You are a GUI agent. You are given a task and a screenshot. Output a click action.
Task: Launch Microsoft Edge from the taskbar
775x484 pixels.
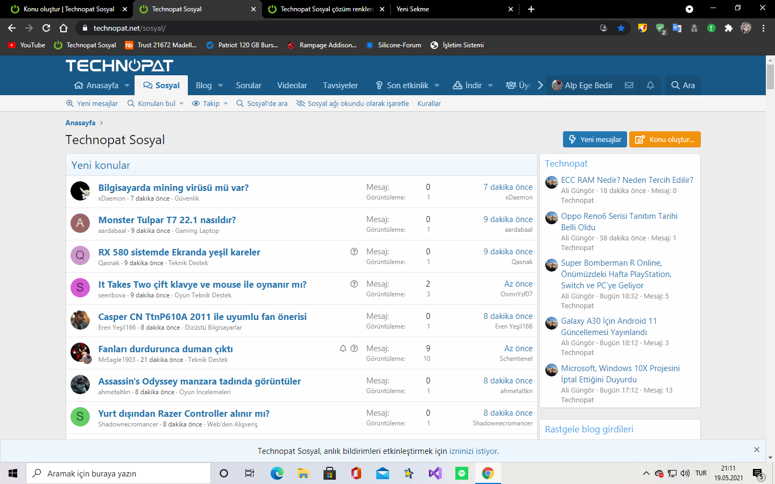(x=277, y=473)
